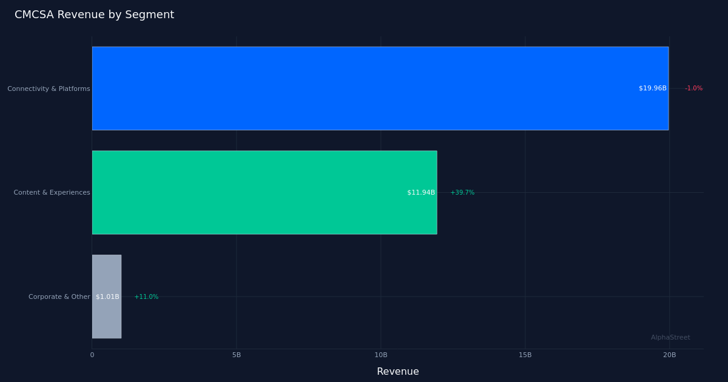
Task: Click the Content & Experiences axis label
Action: pos(52,193)
